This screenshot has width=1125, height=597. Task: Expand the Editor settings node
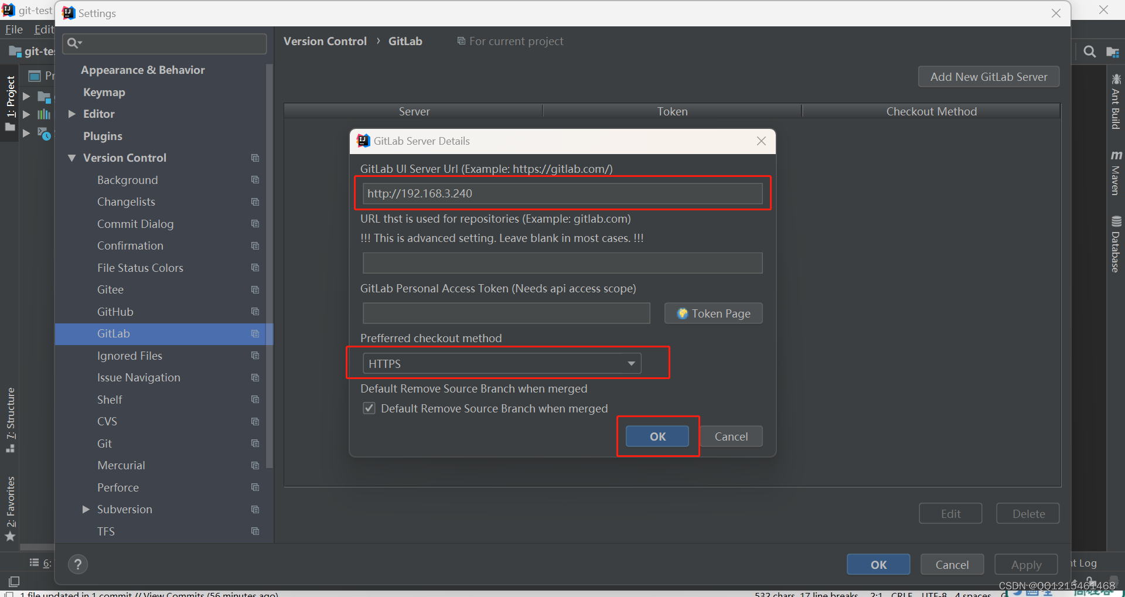pyautogui.click(x=71, y=114)
